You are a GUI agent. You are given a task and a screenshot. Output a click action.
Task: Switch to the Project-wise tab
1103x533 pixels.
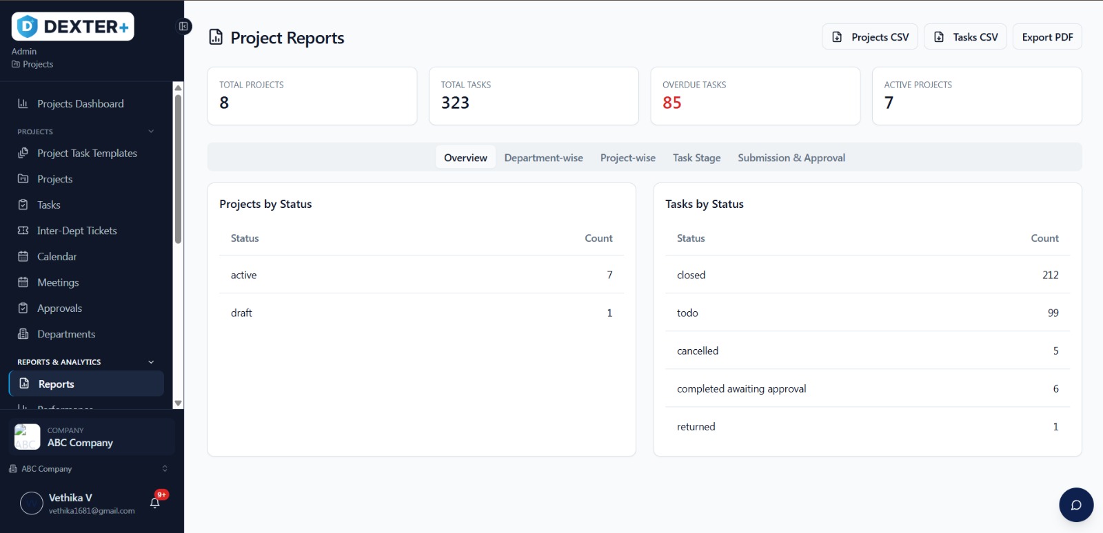628,158
